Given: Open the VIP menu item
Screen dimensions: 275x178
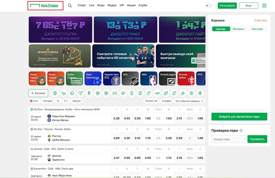Looking at the screenshot, I should point(122,5).
